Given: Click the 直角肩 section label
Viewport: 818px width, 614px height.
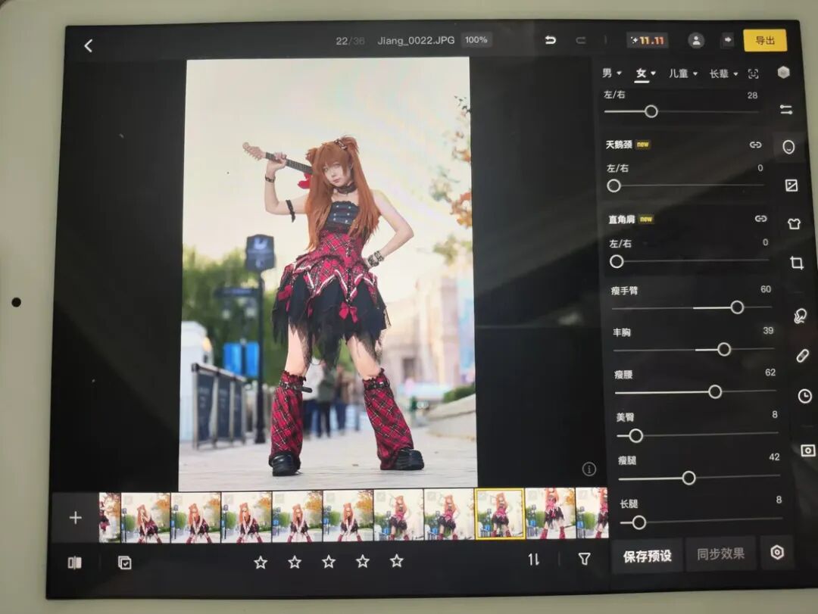Looking at the screenshot, I should tap(621, 219).
